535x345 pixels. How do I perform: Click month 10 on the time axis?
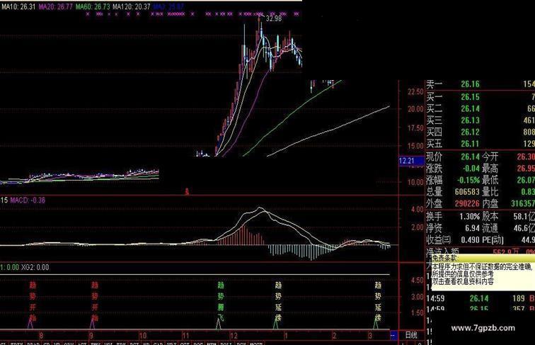point(143,335)
